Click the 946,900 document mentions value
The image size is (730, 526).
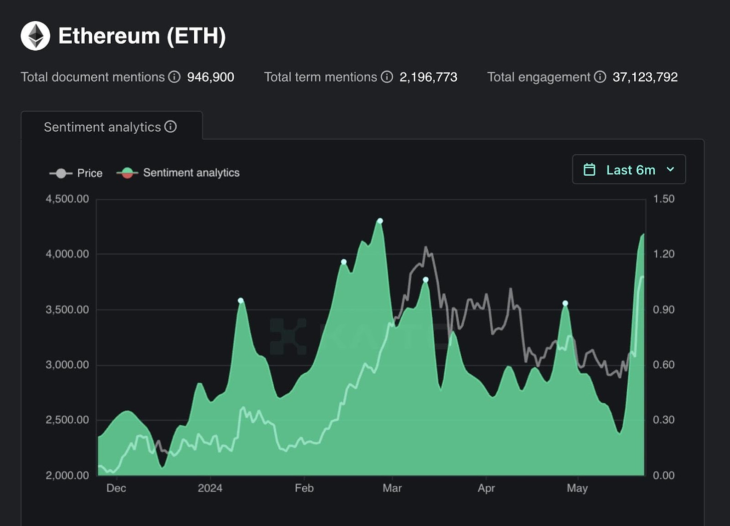[211, 77]
